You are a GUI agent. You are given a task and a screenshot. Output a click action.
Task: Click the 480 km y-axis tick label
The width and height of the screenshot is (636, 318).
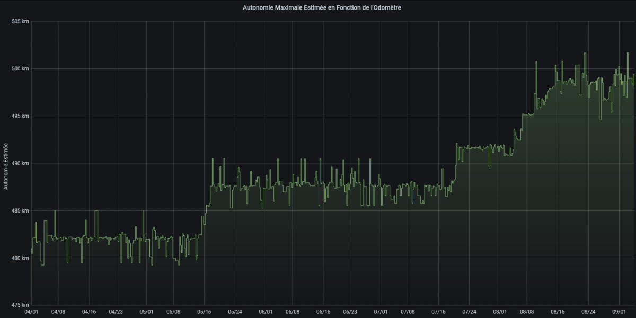[x=20, y=258]
